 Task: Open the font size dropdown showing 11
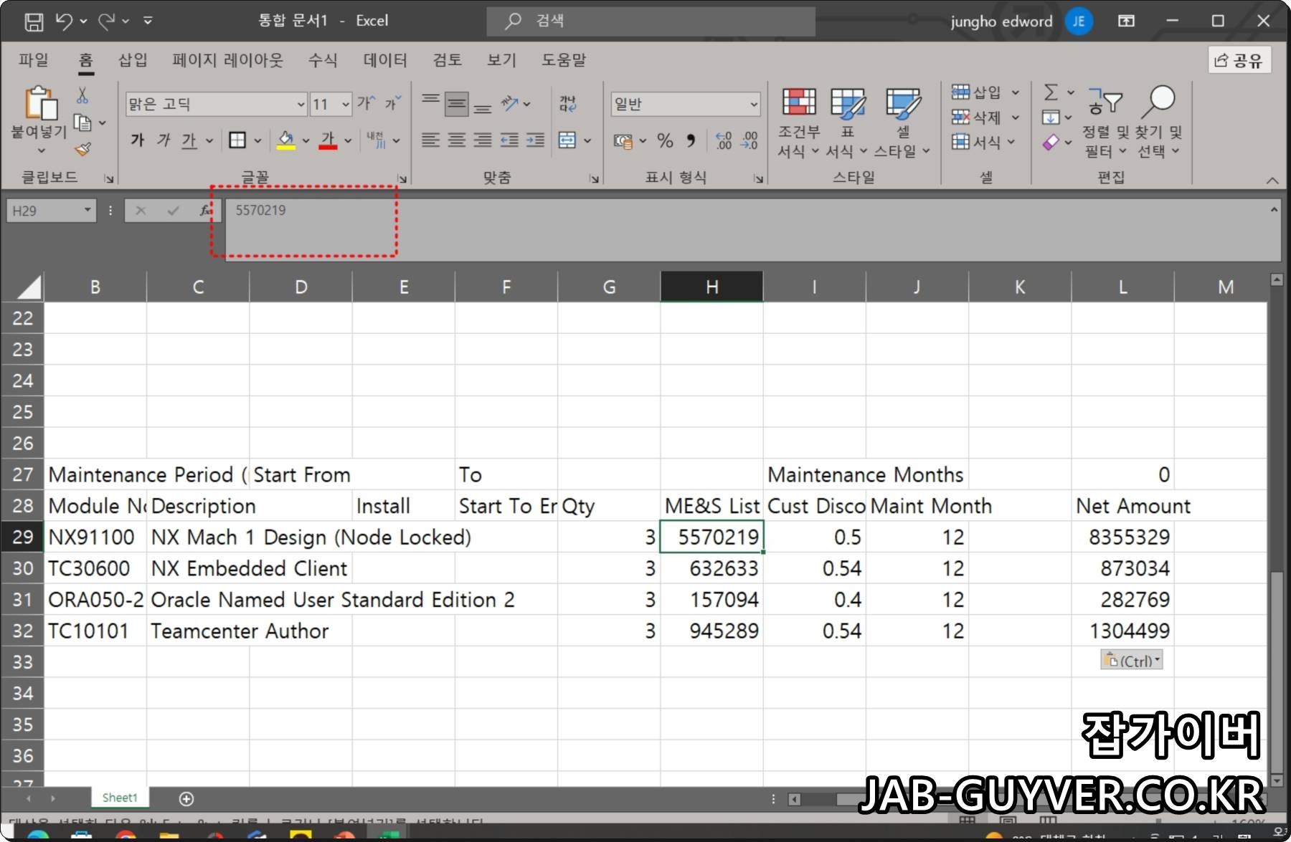tap(345, 105)
